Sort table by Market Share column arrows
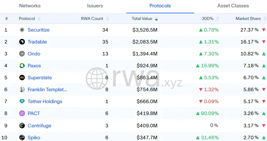 pos(265,19)
